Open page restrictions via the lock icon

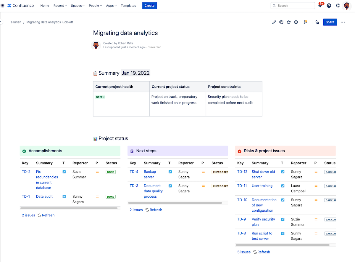[317, 22]
